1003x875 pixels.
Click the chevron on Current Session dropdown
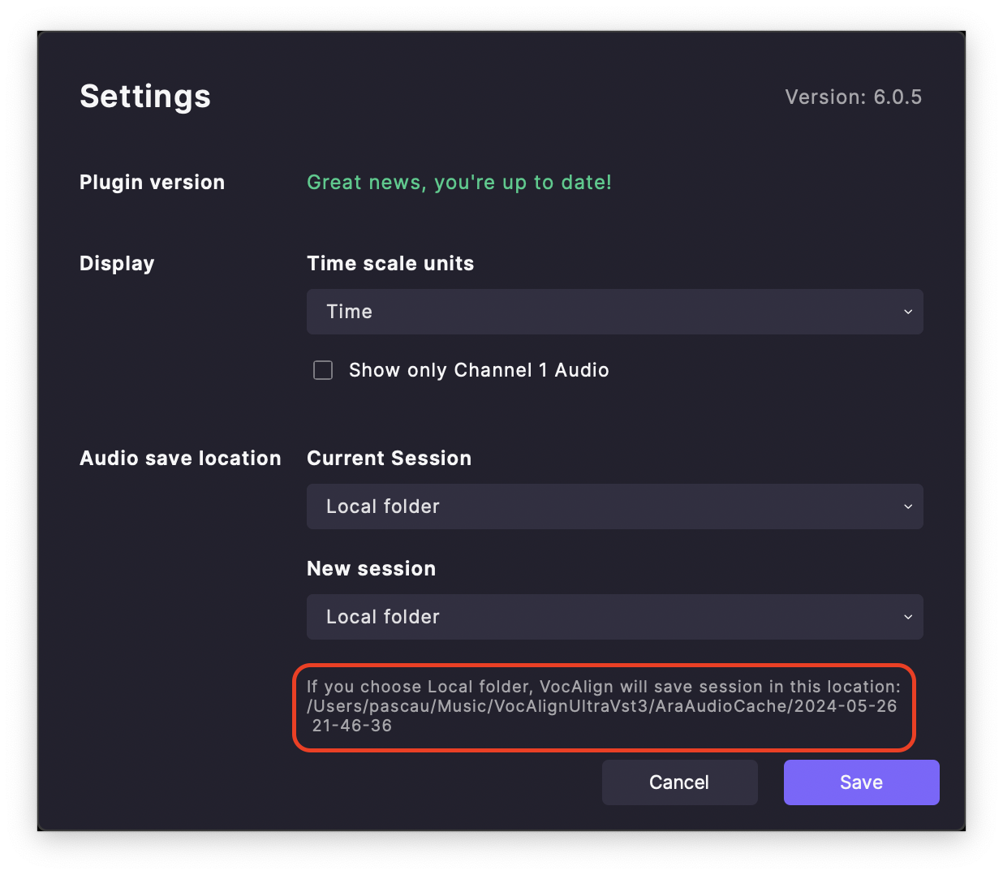(908, 506)
